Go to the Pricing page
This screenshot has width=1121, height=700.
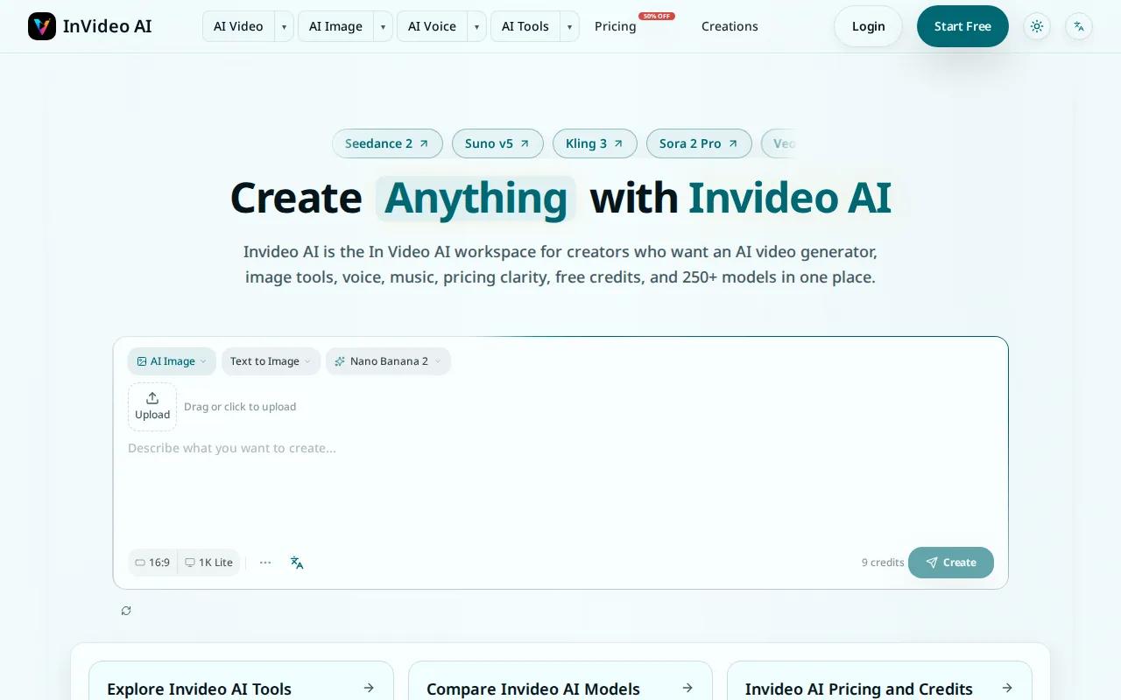[616, 26]
